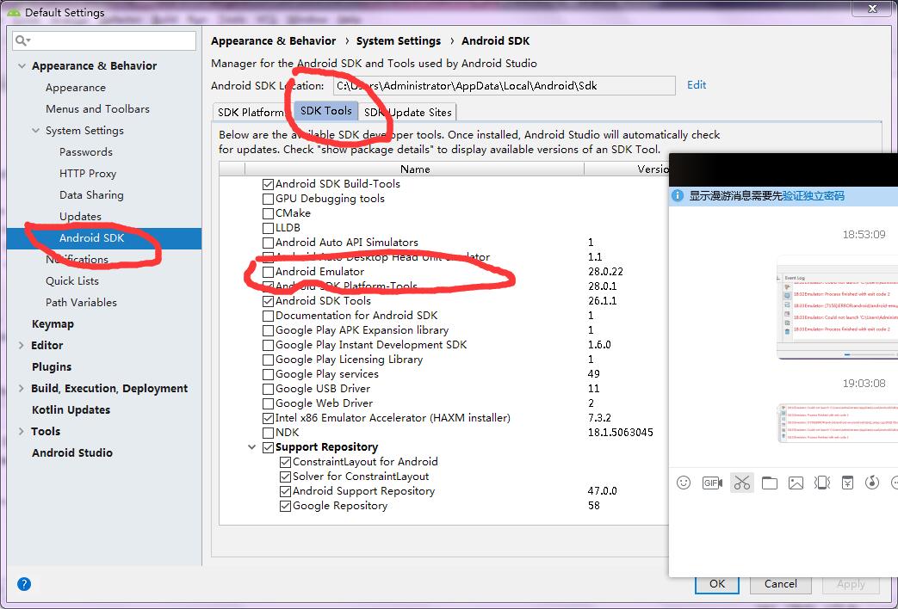Open the Path Variables settings
The image size is (898, 609).
[x=81, y=302]
